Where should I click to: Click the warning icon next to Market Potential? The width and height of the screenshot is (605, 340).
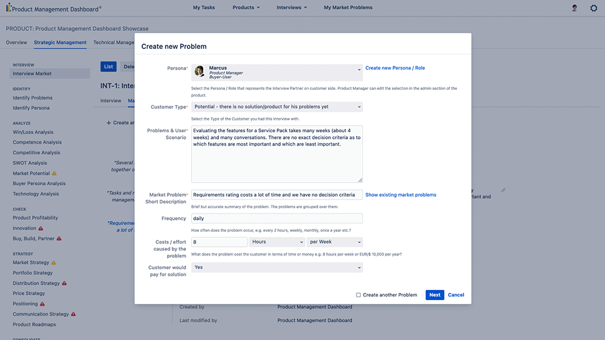(x=54, y=173)
